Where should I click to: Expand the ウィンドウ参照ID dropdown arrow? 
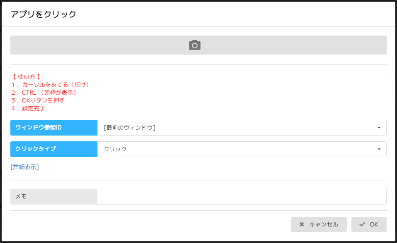(x=379, y=128)
